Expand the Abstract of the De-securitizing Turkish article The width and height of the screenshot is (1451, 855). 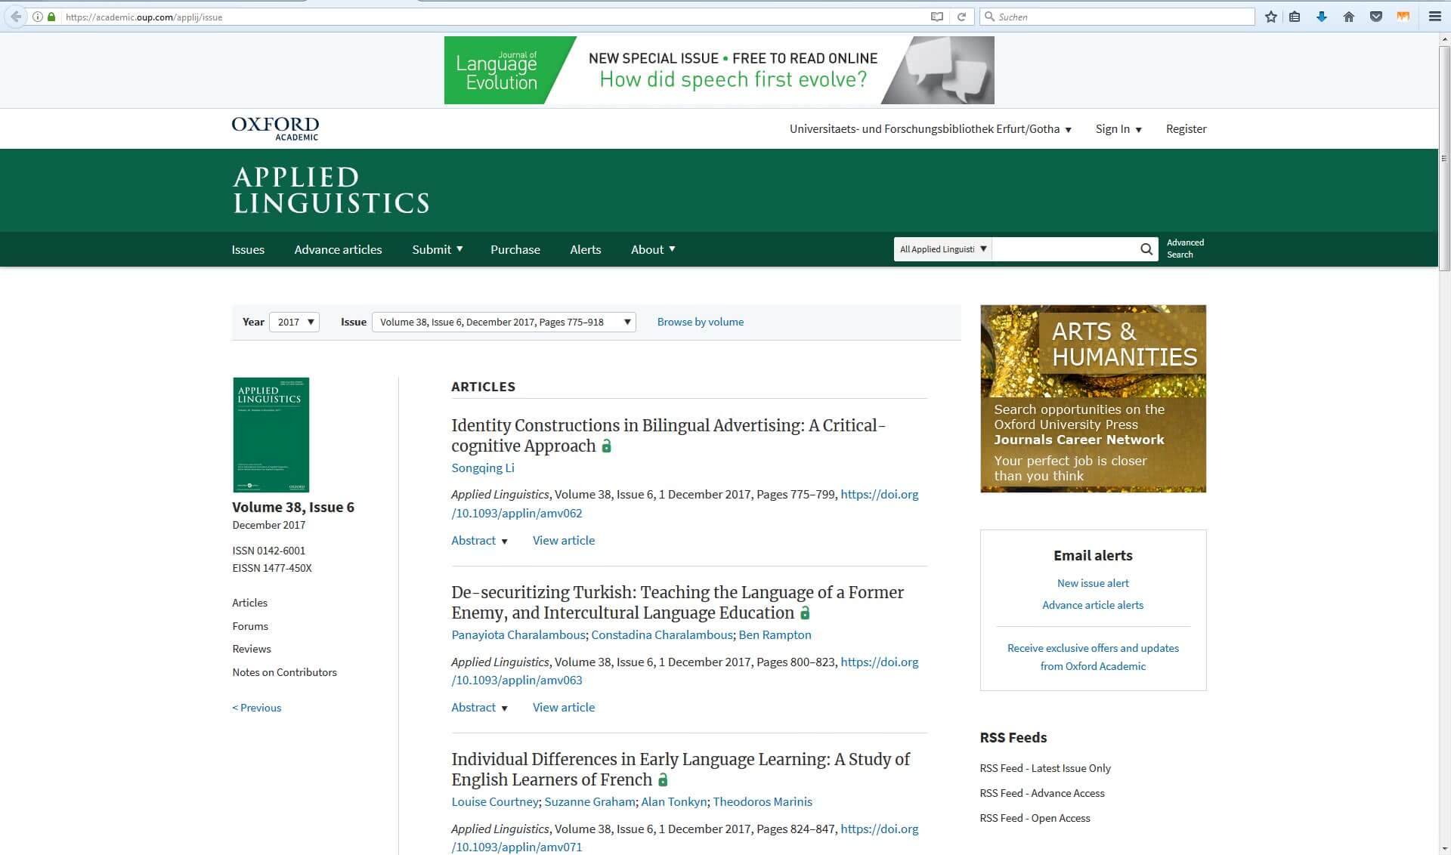(479, 707)
